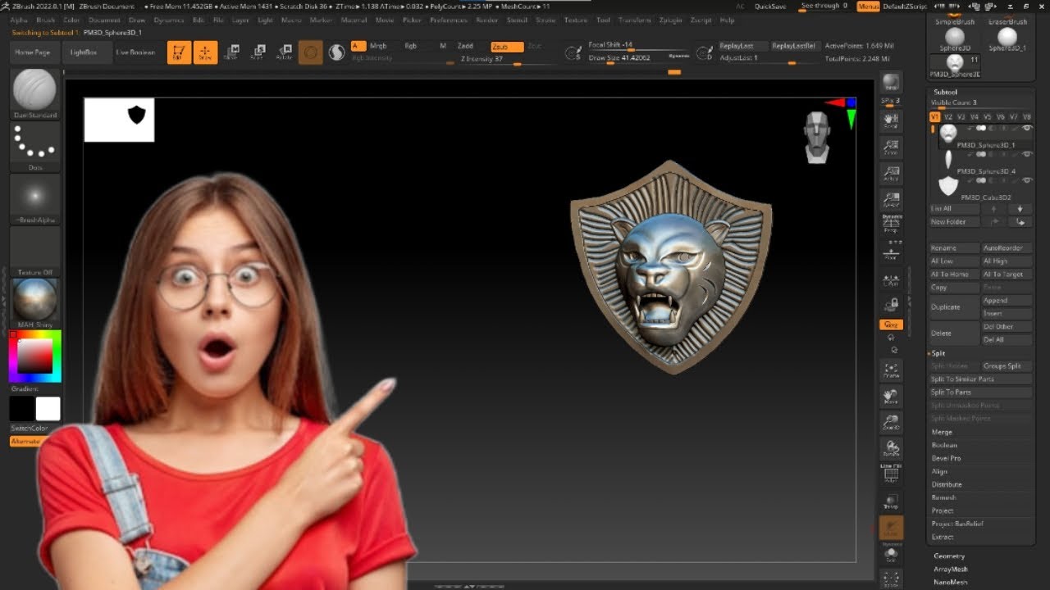Toggle visibility eye of PM3D_Cube3D2 subtool
The image size is (1050, 590).
pos(1027,181)
